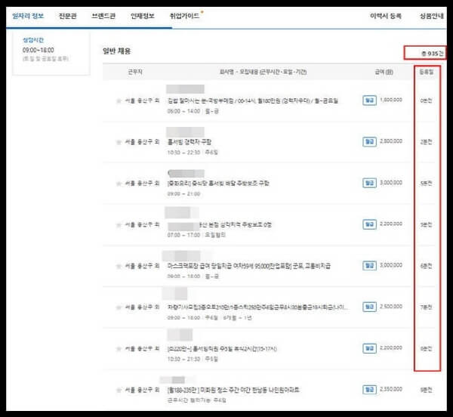This screenshot has width=453, height=417.
Task: Click the 급여(원) column header
Action: (x=384, y=72)
